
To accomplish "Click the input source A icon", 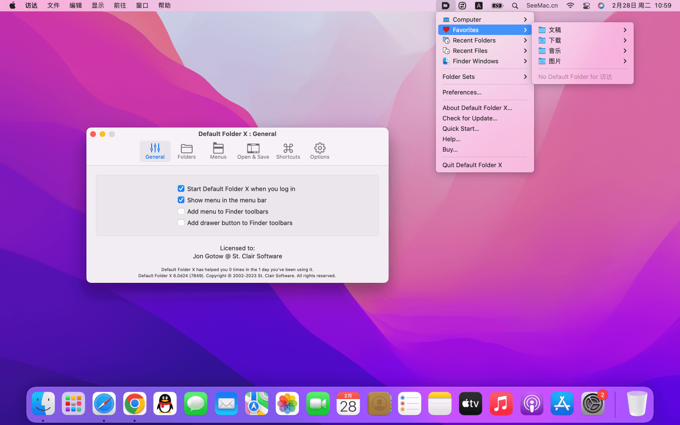I will pos(479,6).
